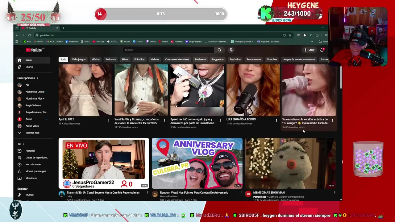
Task: Click browser back arrow
Action: (x=17, y=35)
